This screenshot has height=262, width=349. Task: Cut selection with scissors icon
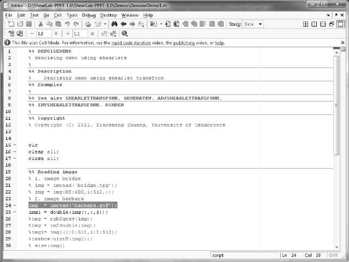point(40,24)
